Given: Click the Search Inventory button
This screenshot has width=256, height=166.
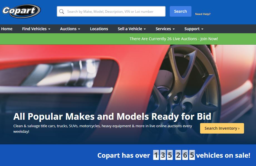Looking at the screenshot, I should click(222, 128).
